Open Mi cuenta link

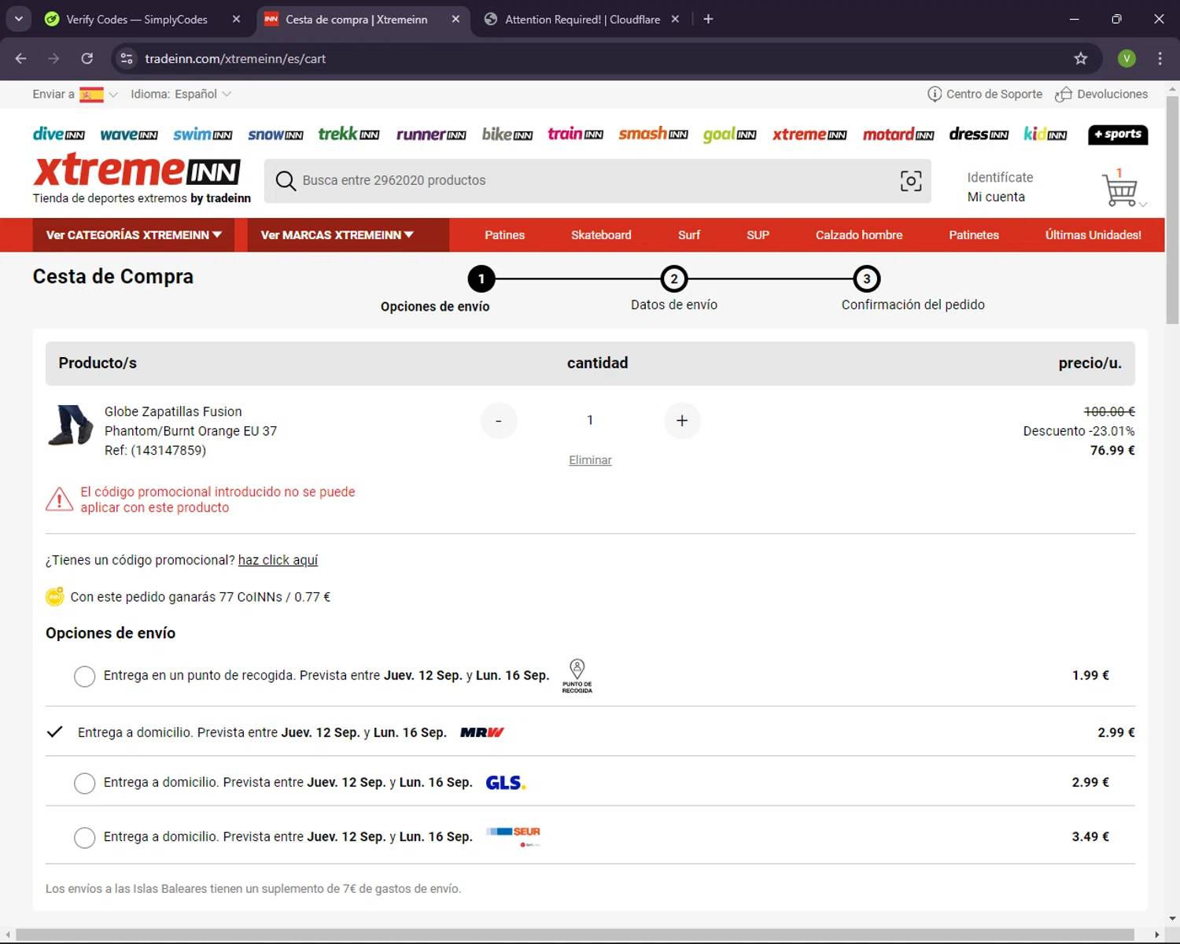click(996, 197)
